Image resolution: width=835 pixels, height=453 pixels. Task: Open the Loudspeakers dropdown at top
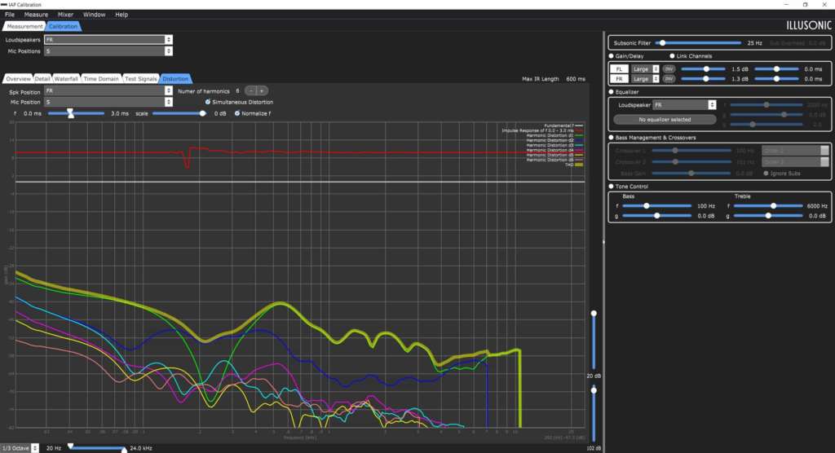click(108, 40)
